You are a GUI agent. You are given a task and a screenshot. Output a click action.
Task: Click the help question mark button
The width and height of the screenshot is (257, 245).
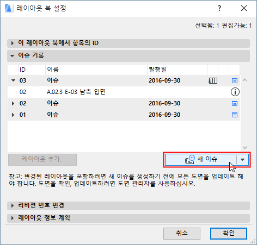[219, 8]
